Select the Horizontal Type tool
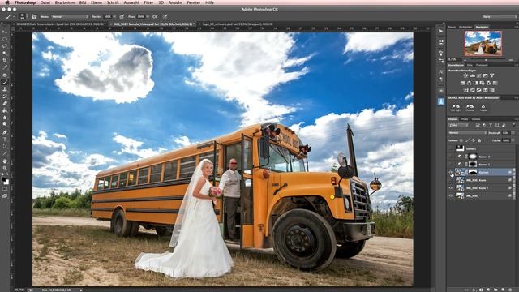This screenshot has height=292, width=519. (x=5, y=140)
